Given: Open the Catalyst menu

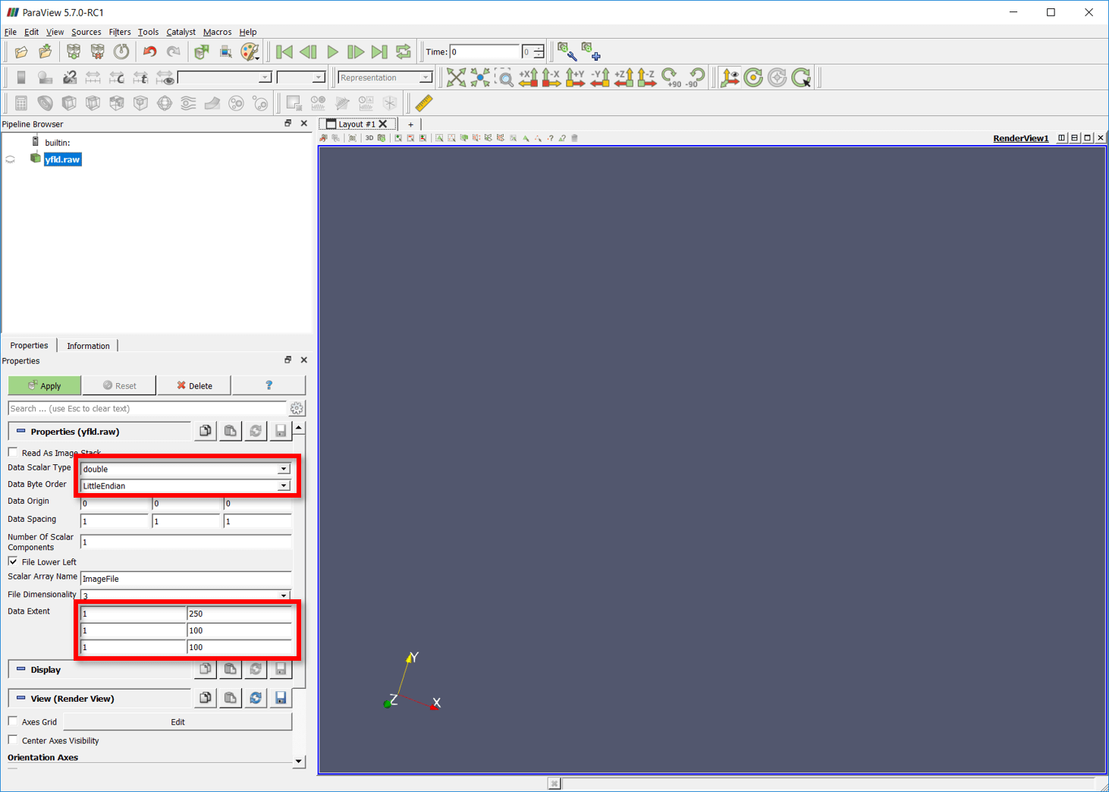Looking at the screenshot, I should [x=181, y=32].
